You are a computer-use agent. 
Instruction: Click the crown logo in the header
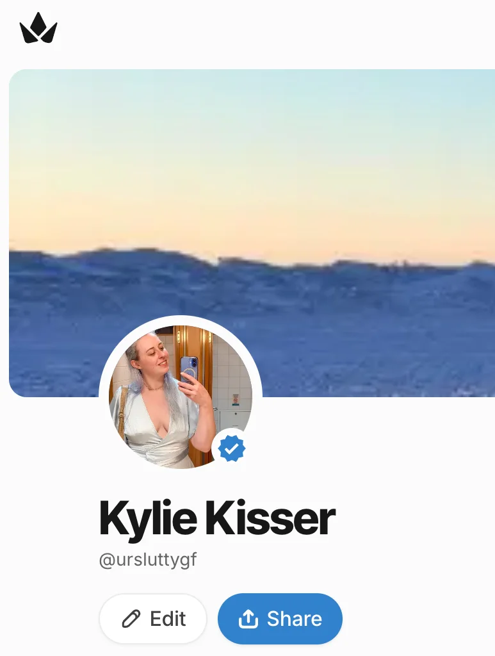coord(38,28)
